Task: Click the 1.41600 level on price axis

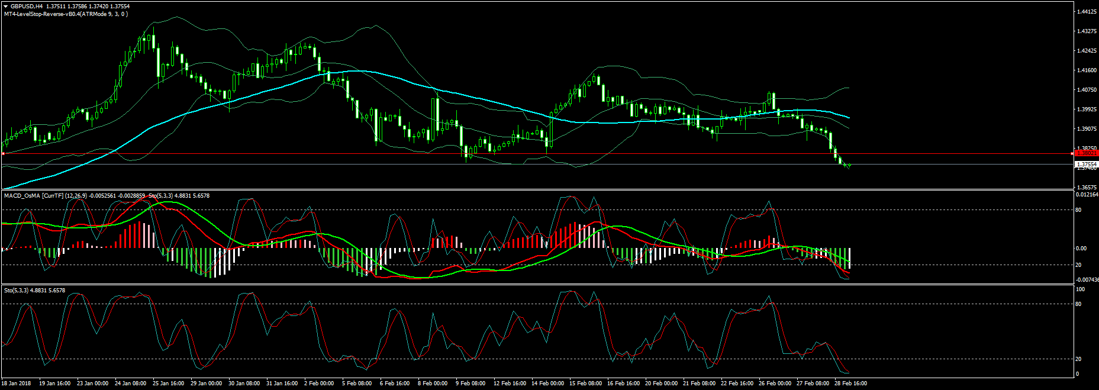Action: [1087, 70]
